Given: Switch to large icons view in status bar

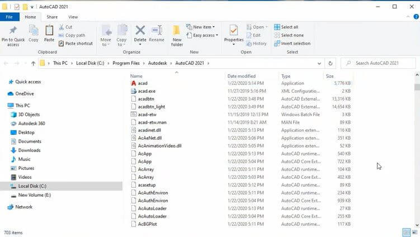Looking at the screenshot, I should 414,232.
